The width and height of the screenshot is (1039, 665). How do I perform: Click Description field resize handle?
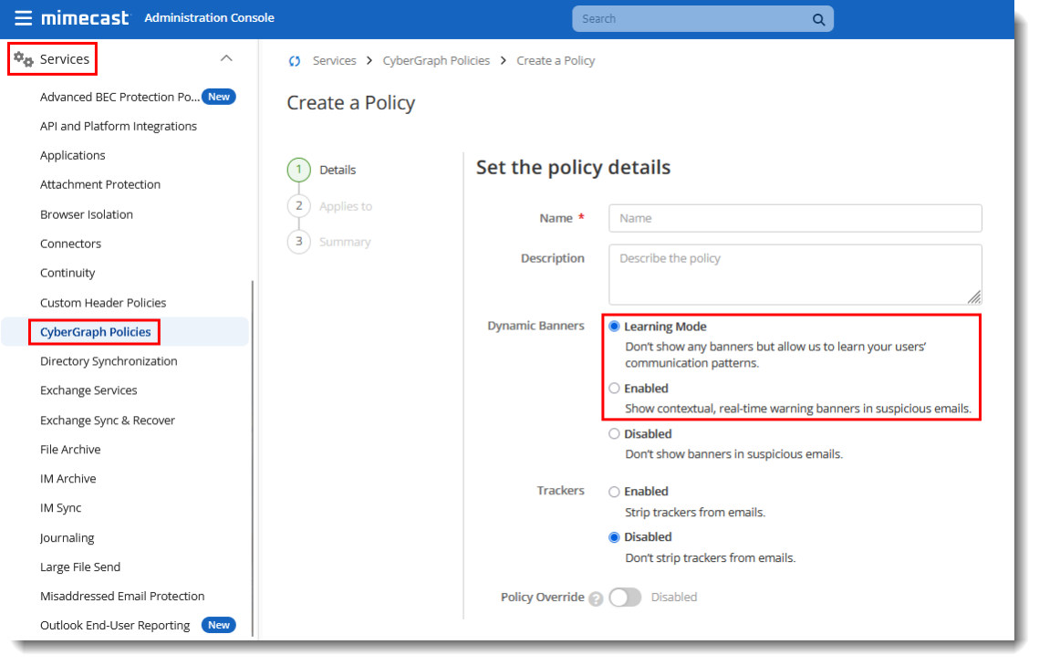pyautogui.click(x=974, y=297)
